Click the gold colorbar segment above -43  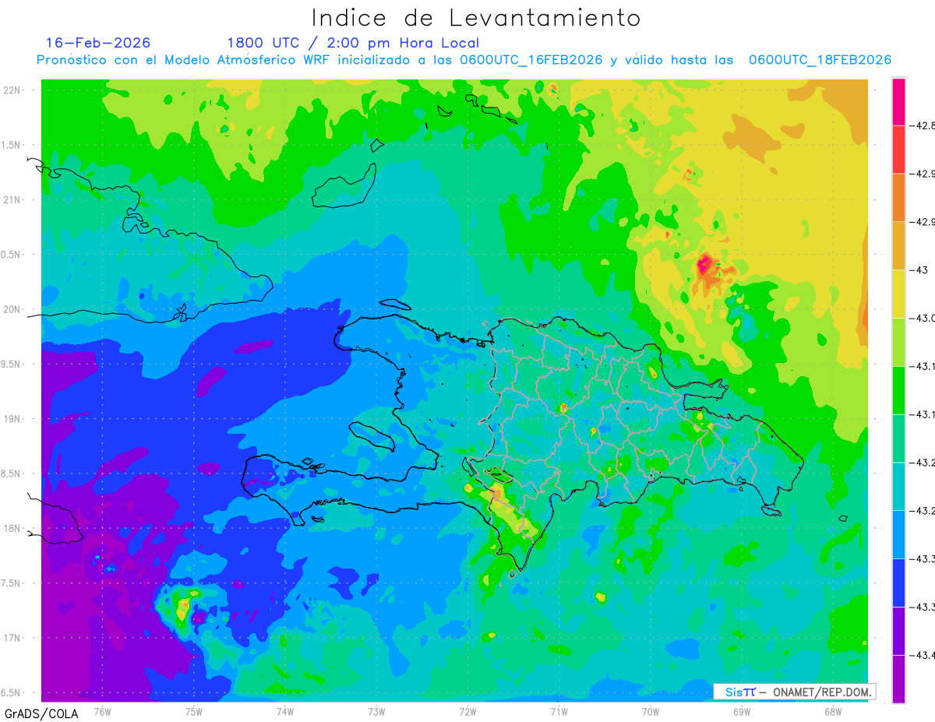[x=898, y=246]
